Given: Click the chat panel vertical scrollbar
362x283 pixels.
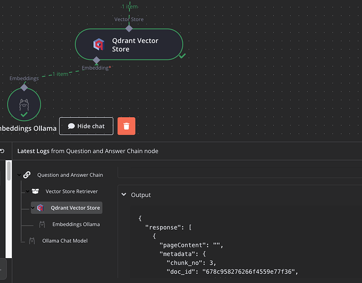Looking at the screenshot, I should tap(9, 171).
